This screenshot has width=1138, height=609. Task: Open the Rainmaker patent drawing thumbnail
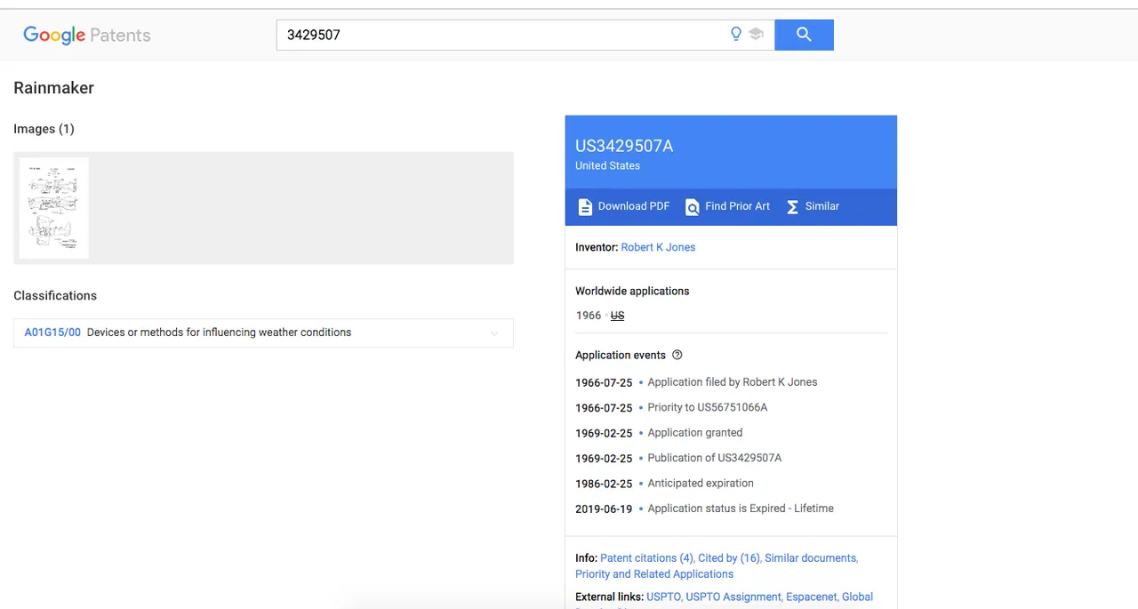[x=53, y=208]
